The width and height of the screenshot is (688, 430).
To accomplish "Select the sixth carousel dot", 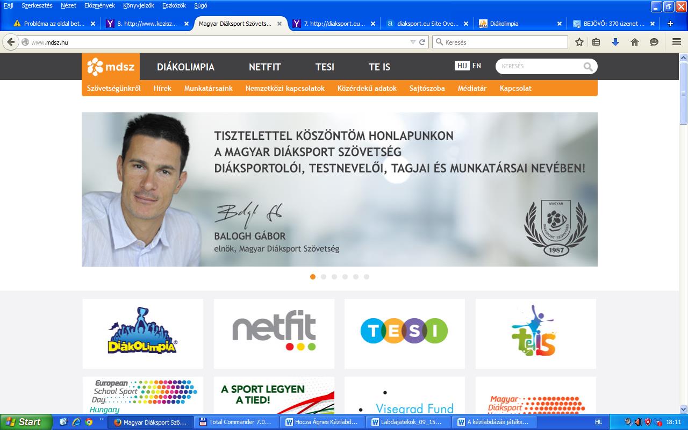I will 367,277.
